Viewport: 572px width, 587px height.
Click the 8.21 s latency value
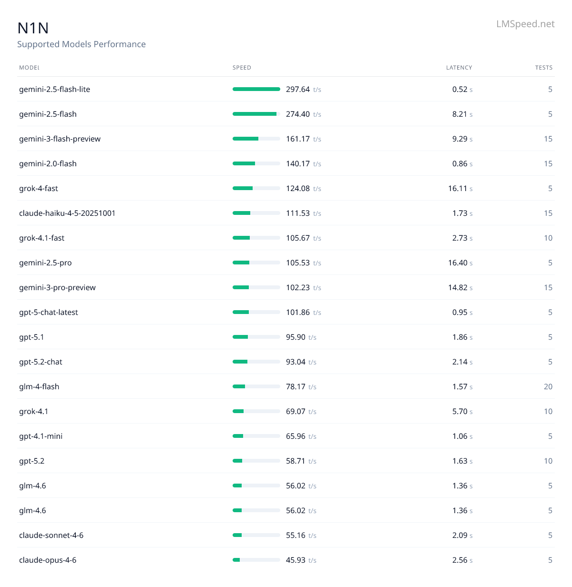pyautogui.click(x=462, y=114)
